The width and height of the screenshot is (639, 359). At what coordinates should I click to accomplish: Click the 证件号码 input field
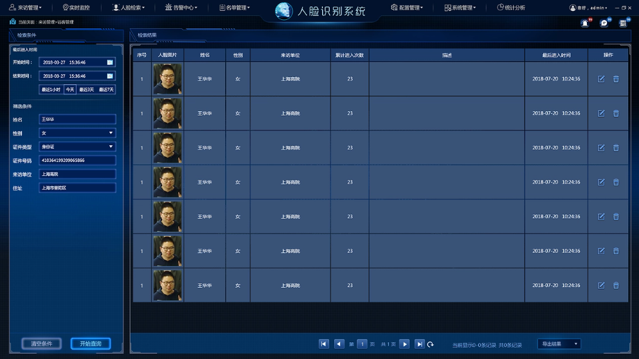click(x=77, y=161)
